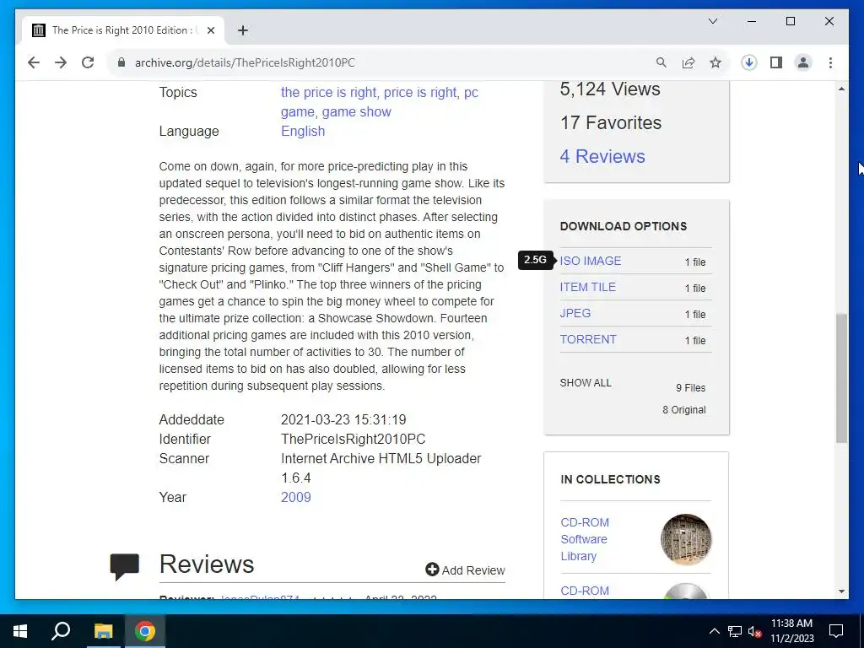Screen dimensions: 864x648
Task: Click SHOW ALL download options
Action: click(586, 383)
